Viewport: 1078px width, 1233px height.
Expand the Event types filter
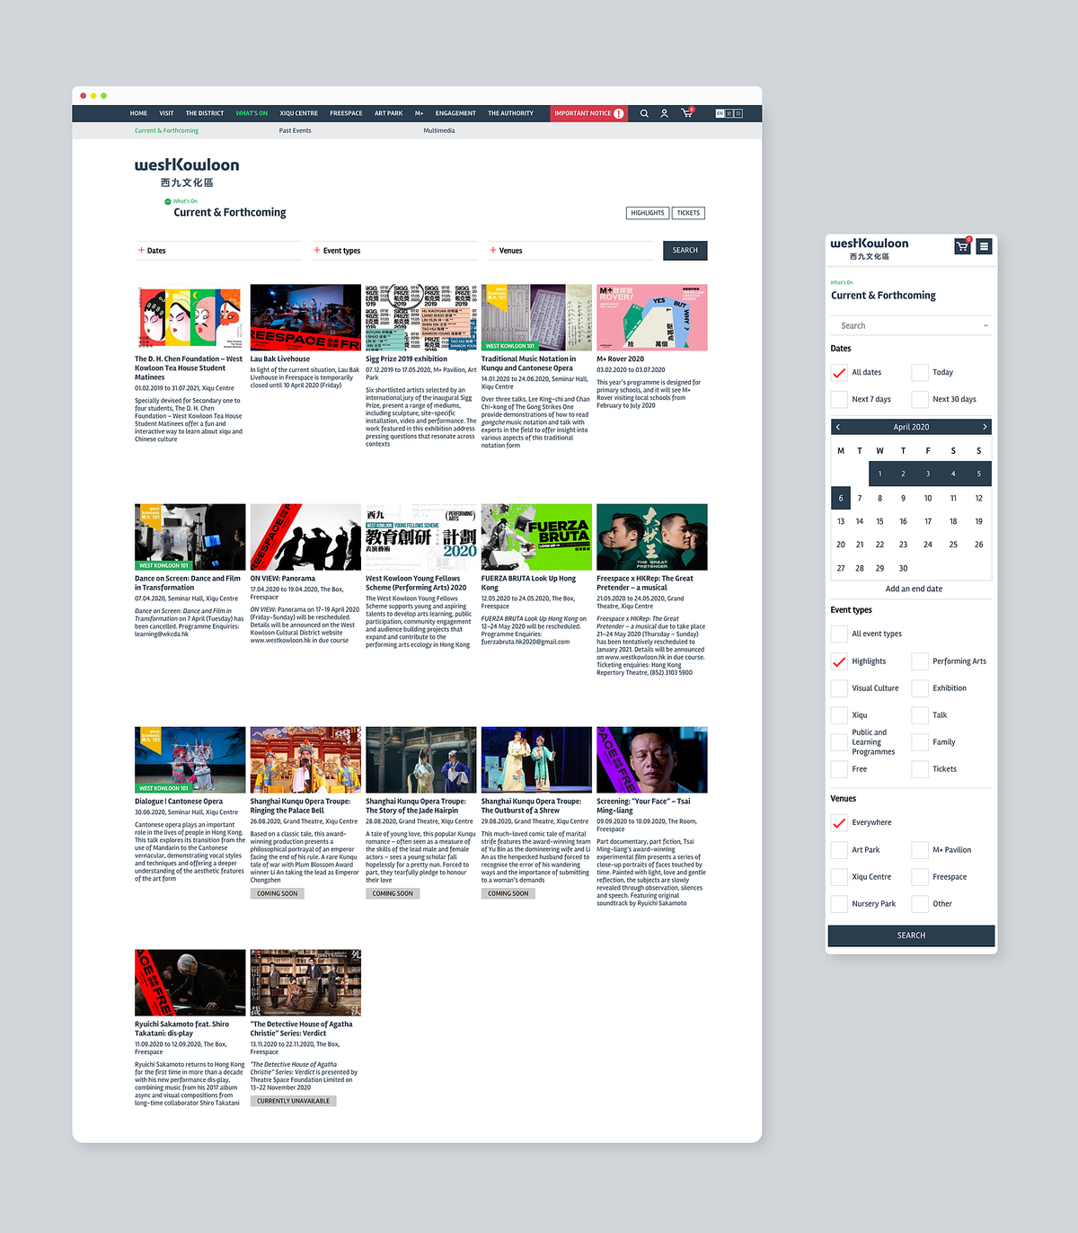tap(394, 251)
